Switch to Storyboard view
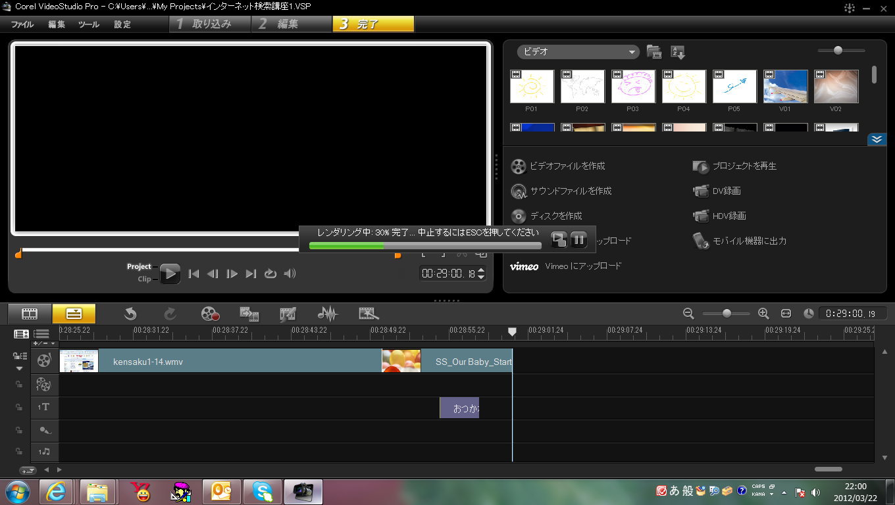 (30, 314)
